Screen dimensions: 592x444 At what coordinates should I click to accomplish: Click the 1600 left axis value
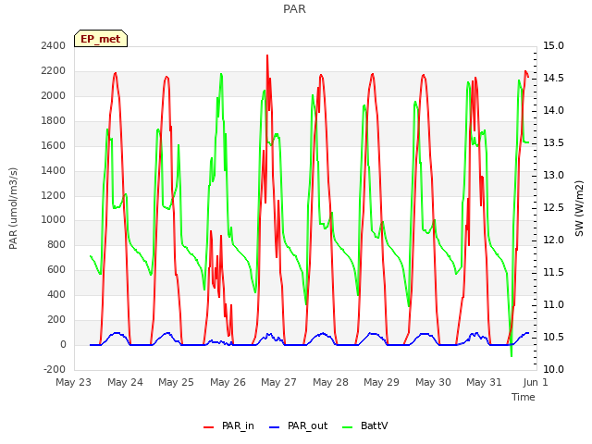(54, 145)
